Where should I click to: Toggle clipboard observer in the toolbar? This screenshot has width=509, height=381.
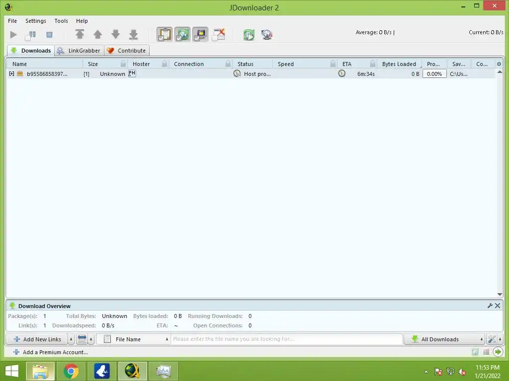165,35
